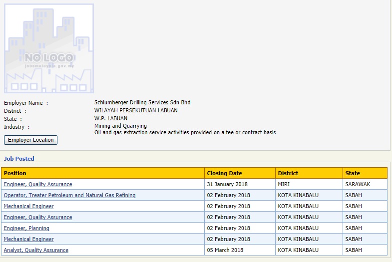Select the Job Posted heading
This screenshot has height=262, width=392.
[x=19, y=159]
